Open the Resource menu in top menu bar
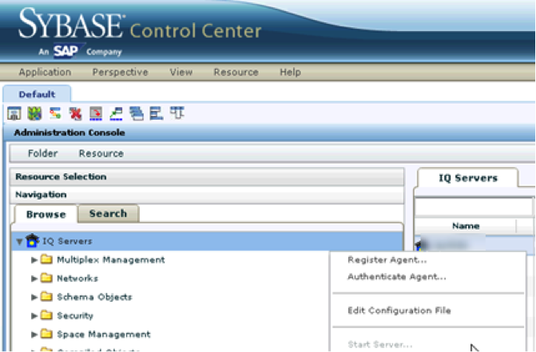 pyautogui.click(x=236, y=72)
